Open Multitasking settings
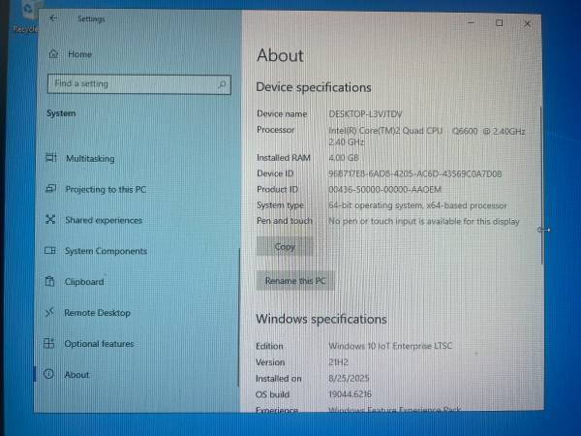Image resolution: width=581 pixels, height=436 pixels. pyautogui.click(x=89, y=159)
